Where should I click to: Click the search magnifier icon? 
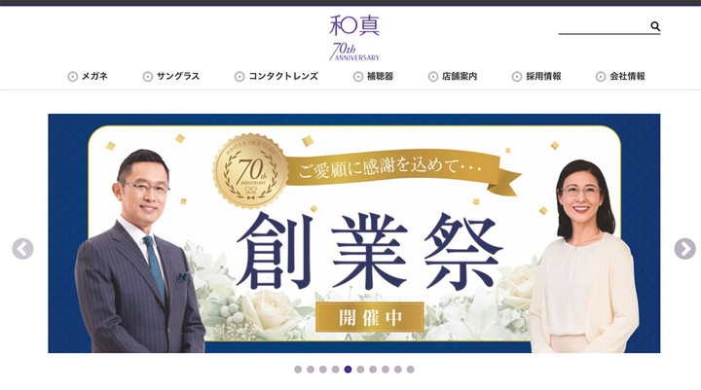[x=655, y=26]
